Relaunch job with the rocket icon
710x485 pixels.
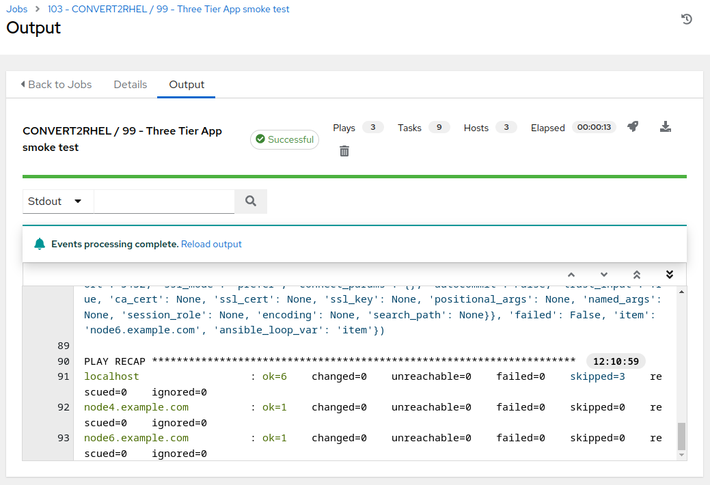633,126
